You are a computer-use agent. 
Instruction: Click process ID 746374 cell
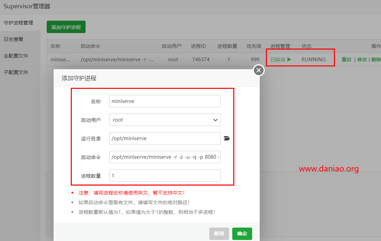(201, 60)
